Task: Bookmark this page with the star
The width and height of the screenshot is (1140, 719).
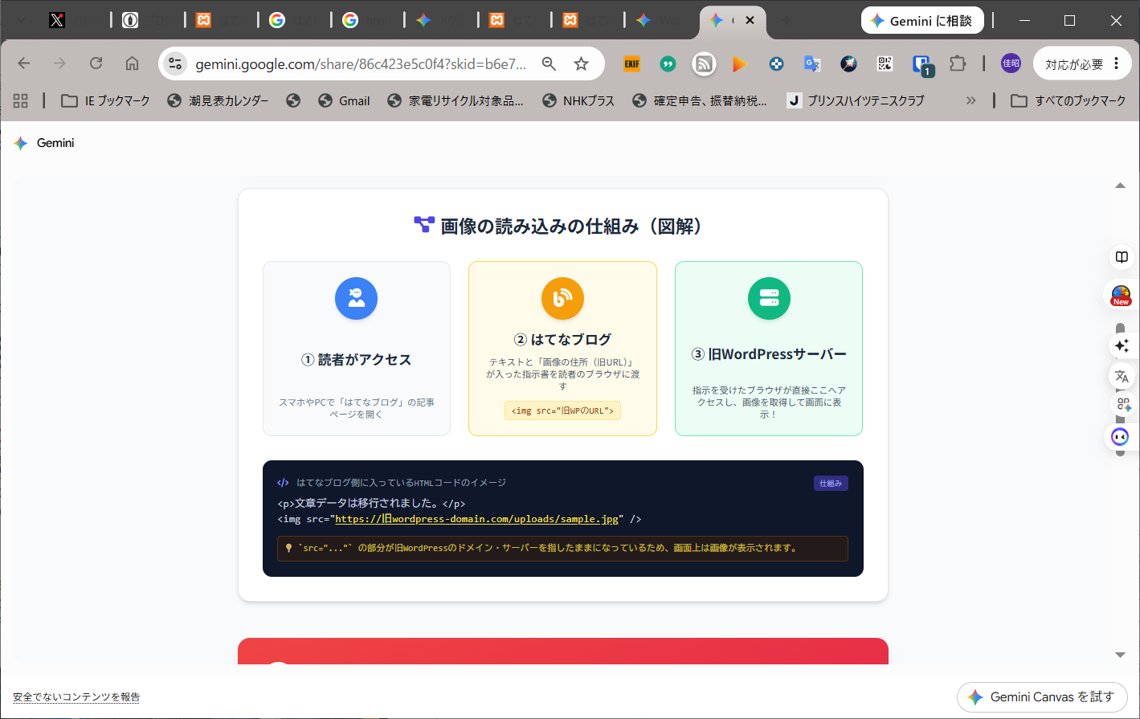Action: click(582, 63)
